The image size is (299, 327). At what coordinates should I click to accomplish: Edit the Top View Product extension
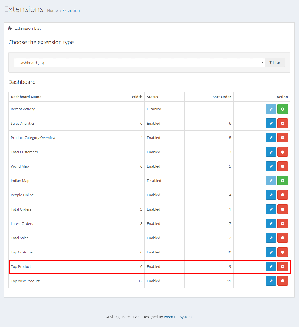pyautogui.click(x=271, y=281)
